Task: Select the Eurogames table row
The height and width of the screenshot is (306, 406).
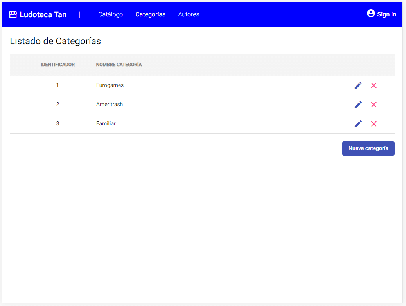Action: pos(196,85)
